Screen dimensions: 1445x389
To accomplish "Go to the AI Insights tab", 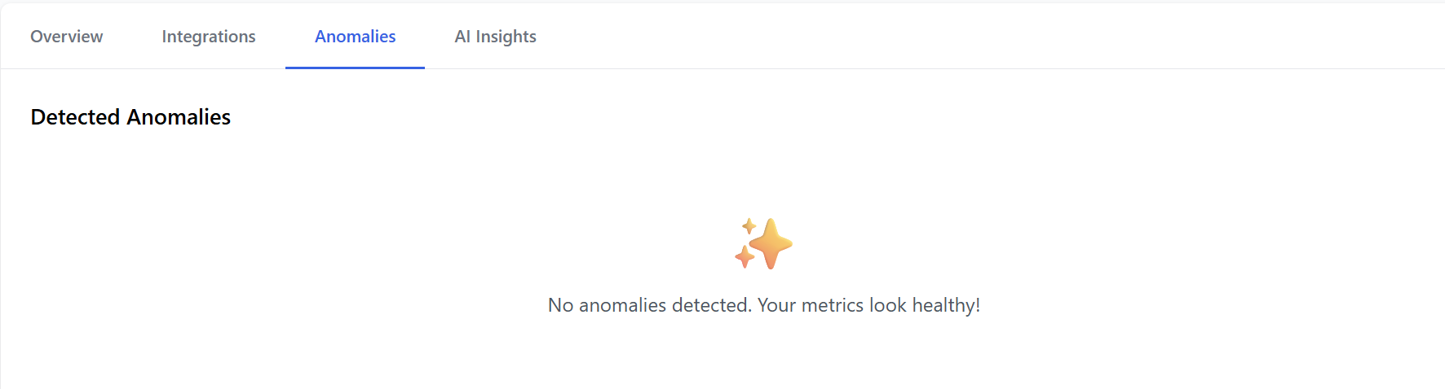I will tap(495, 37).
